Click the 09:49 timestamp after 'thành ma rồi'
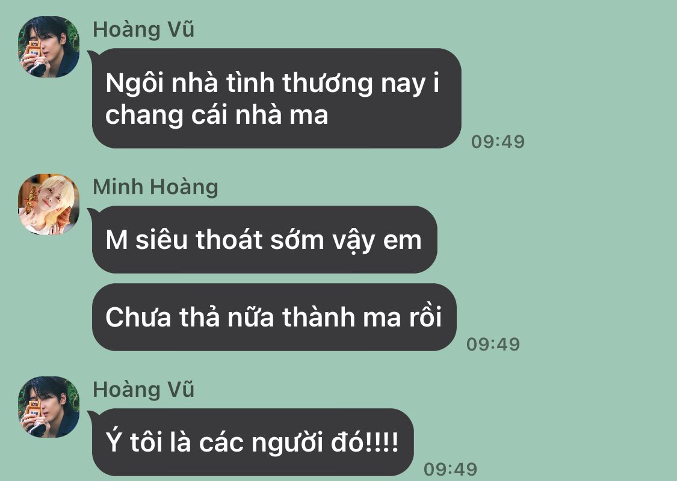Image resolution: width=677 pixels, height=481 pixels. pyautogui.click(x=493, y=345)
